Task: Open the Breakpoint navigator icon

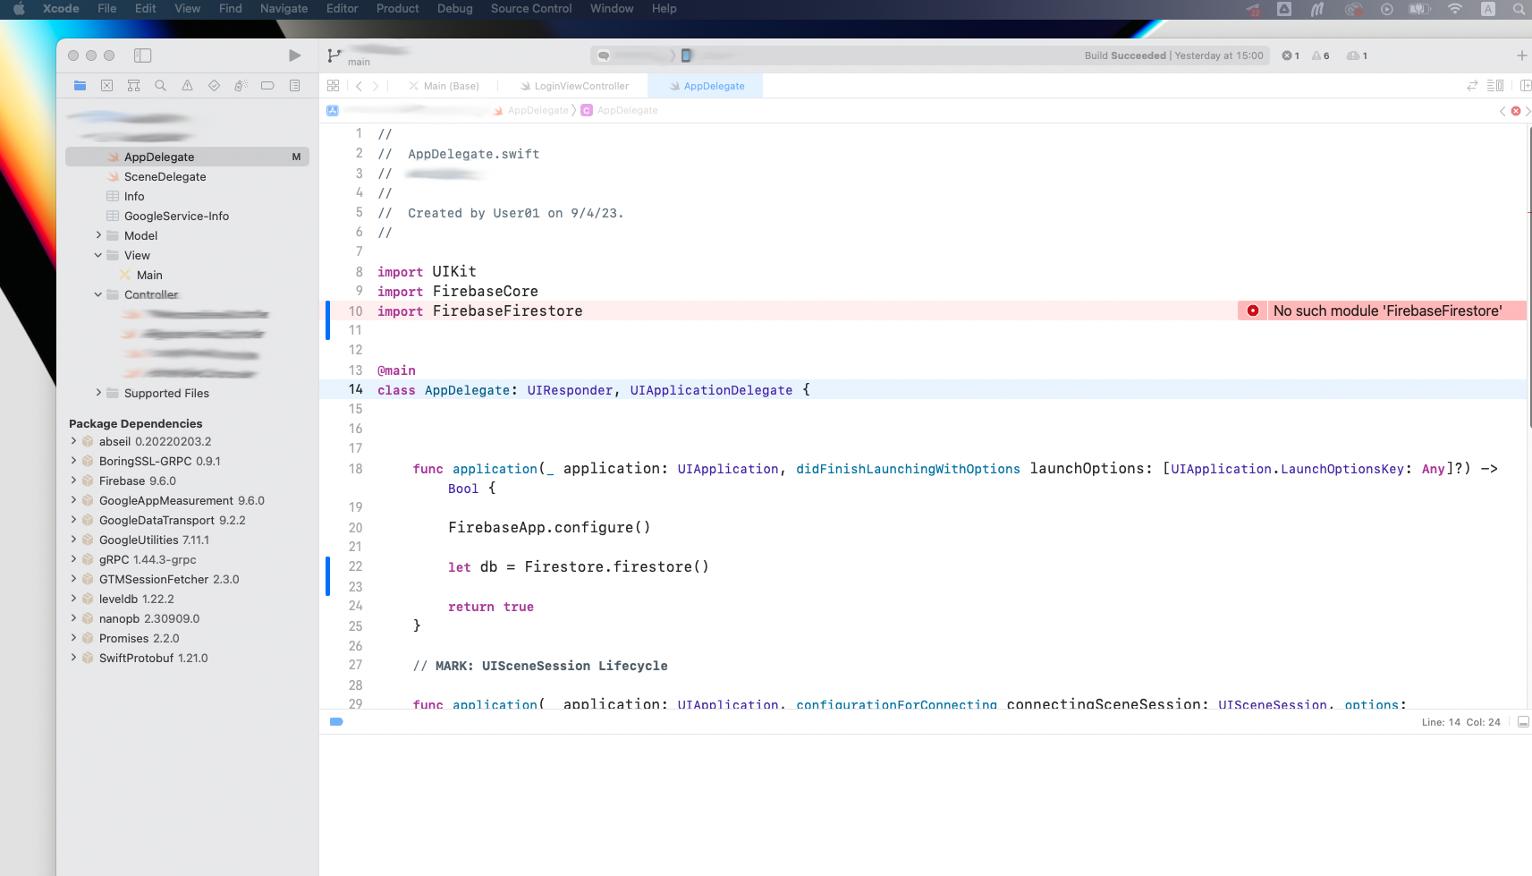Action: (x=267, y=86)
